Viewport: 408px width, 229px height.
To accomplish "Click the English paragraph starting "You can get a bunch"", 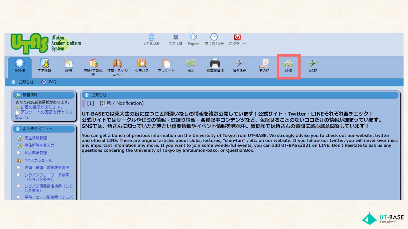I will [x=240, y=143].
